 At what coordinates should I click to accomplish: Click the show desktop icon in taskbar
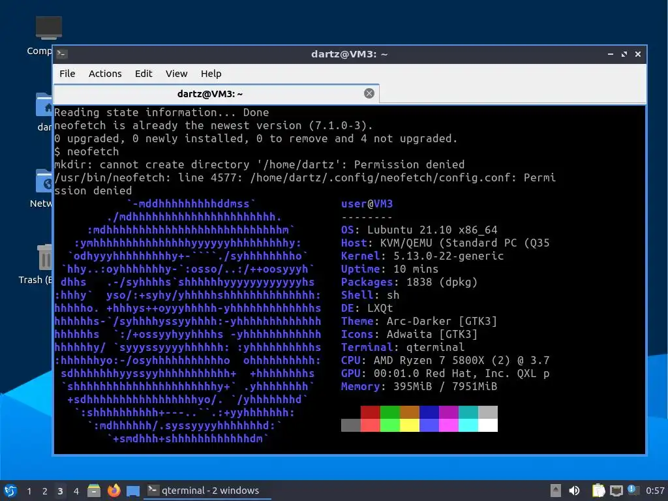(x=133, y=491)
